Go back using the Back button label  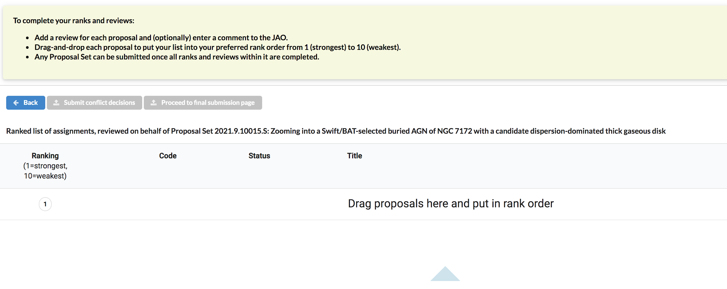click(x=31, y=103)
